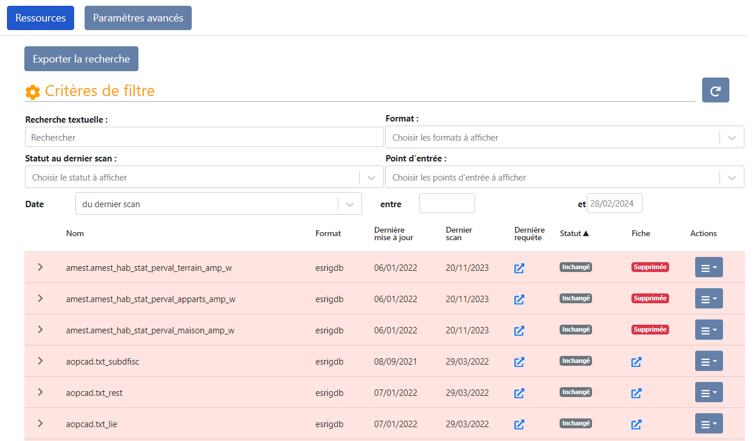
Task: Click the end date field showing 28/02/2024
Action: [x=615, y=203]
